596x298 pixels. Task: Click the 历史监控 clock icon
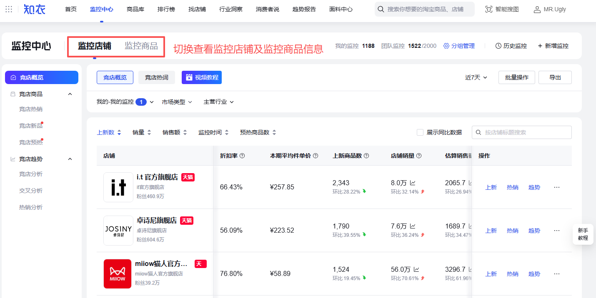(x=498, y=46)
